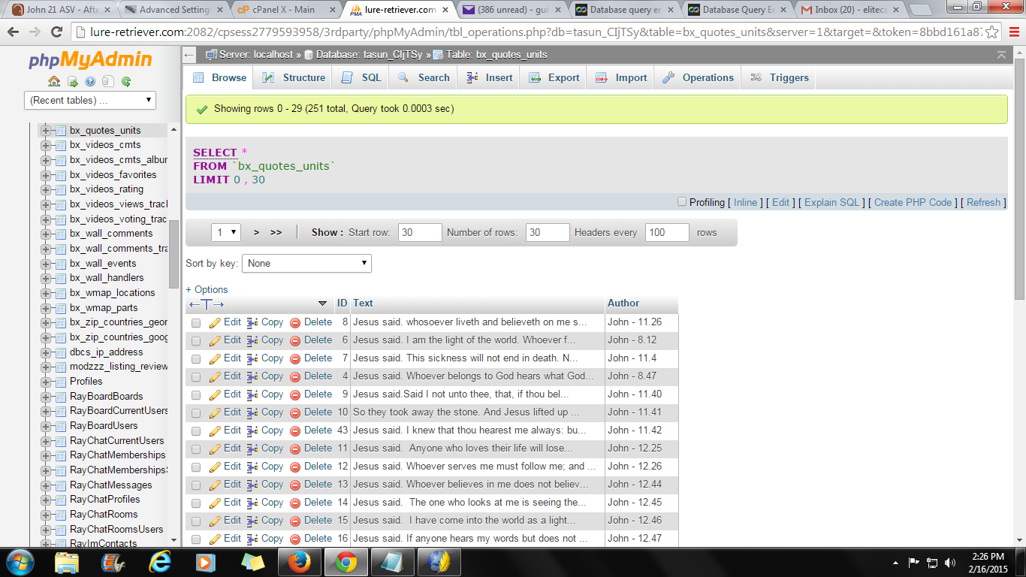Click the pencil Edit icon for ID 4

coord(215,376)
